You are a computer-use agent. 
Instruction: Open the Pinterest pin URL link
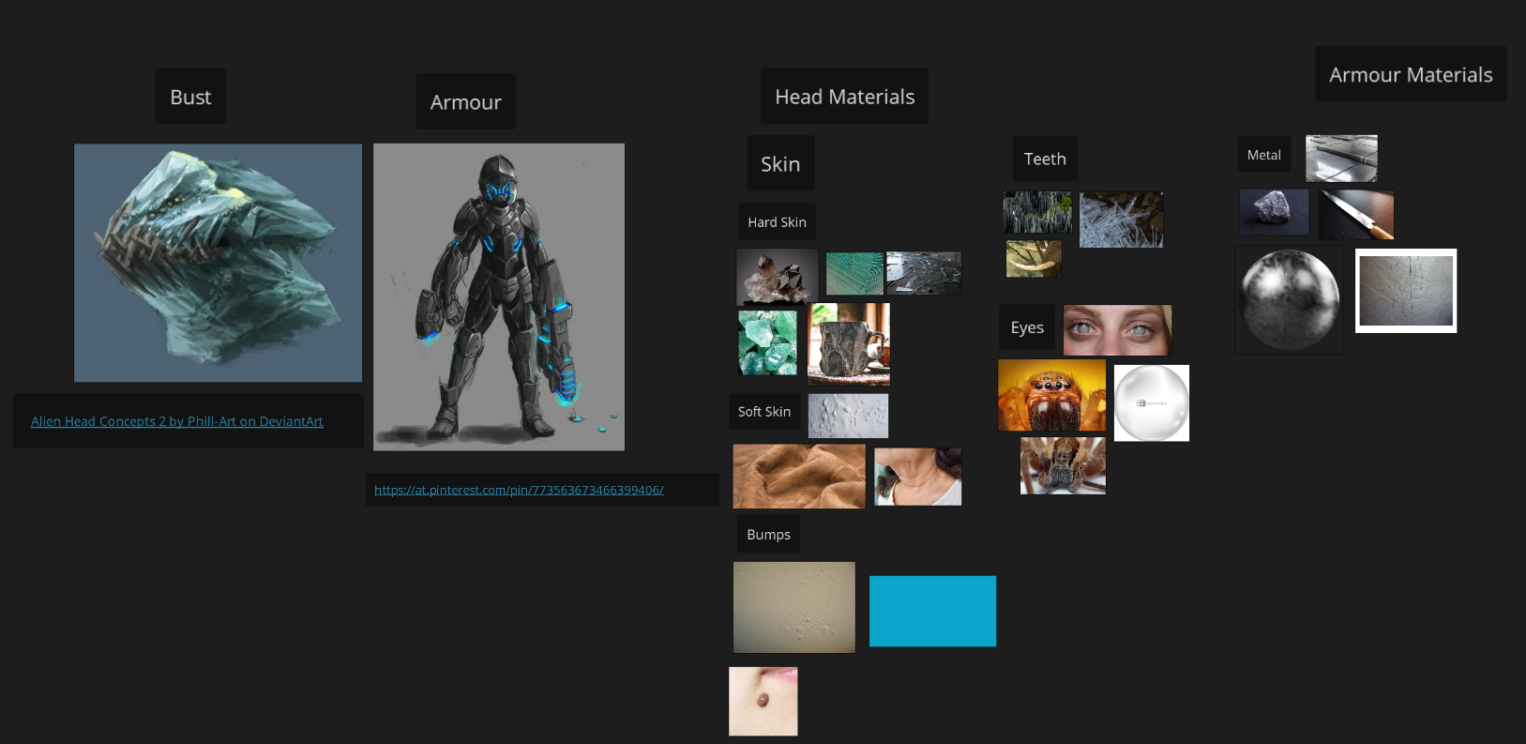tap(519, 490)
